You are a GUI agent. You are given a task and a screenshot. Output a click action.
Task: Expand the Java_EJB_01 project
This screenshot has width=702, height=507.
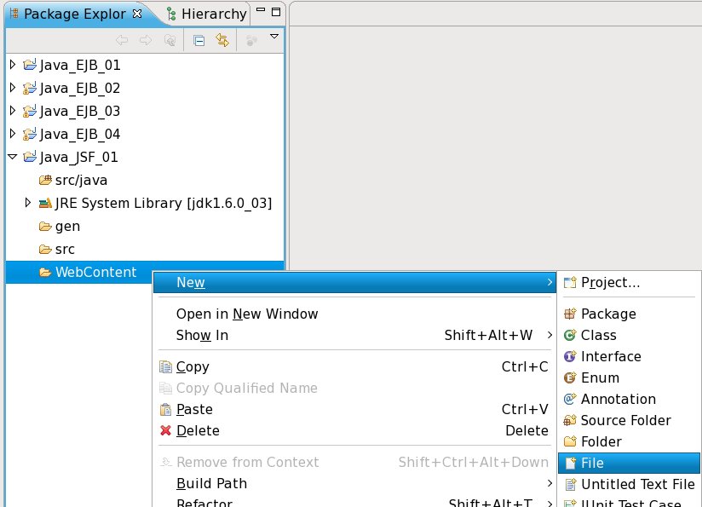[x=12, y=65]
